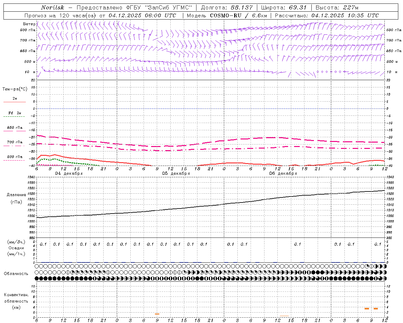Click 'Рассчитано: 04.12.2025 10:35 UTC' timestamp
The image size is (403, 323).
[x=327, y=15]
